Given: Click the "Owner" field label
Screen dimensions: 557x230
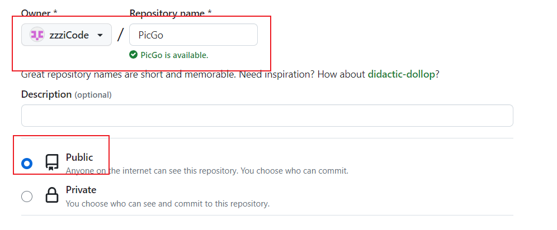Looking at the screenshot, I should point(37,12).
